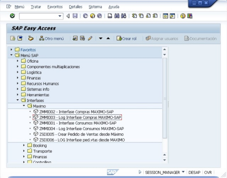Click the Move Favorites Down arrow

click(x=100, y=38)
